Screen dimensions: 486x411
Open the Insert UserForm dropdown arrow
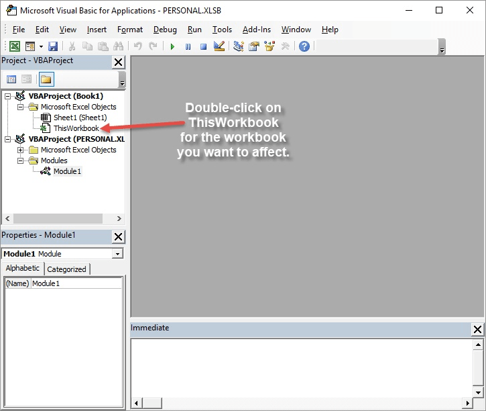click(41, 47)
